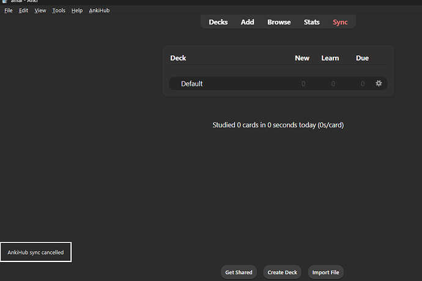Screen dimensions: 422x281
Task: Open the Browse card browser
Action: [x=279, y=22]
